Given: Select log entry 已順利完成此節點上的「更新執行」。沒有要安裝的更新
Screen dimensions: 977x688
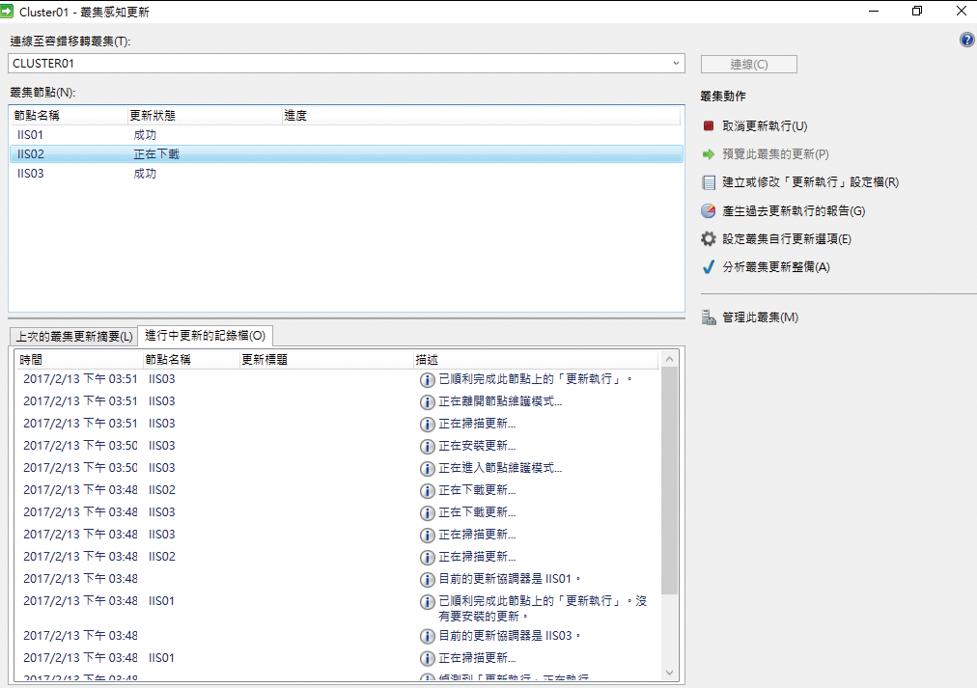Looking at the screenshot, I should 337,608.
